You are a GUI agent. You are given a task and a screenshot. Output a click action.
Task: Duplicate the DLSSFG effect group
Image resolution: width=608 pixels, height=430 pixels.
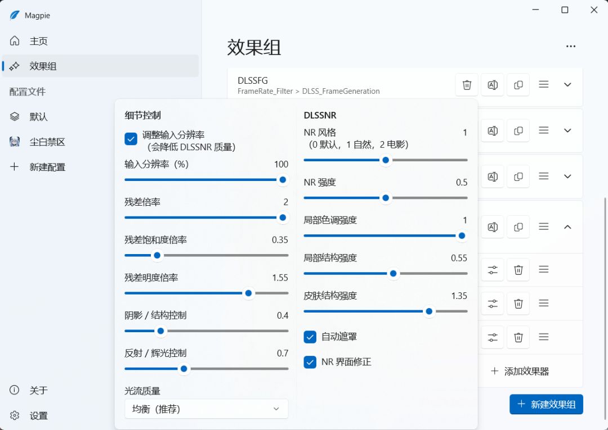coord(518,85)
